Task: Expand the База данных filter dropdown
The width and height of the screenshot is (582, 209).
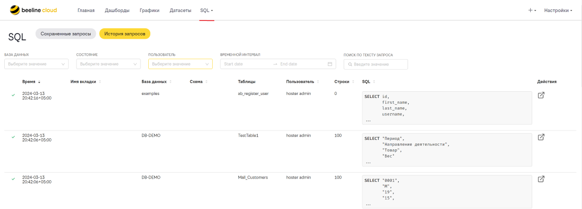Action: [x=36, y=64]
